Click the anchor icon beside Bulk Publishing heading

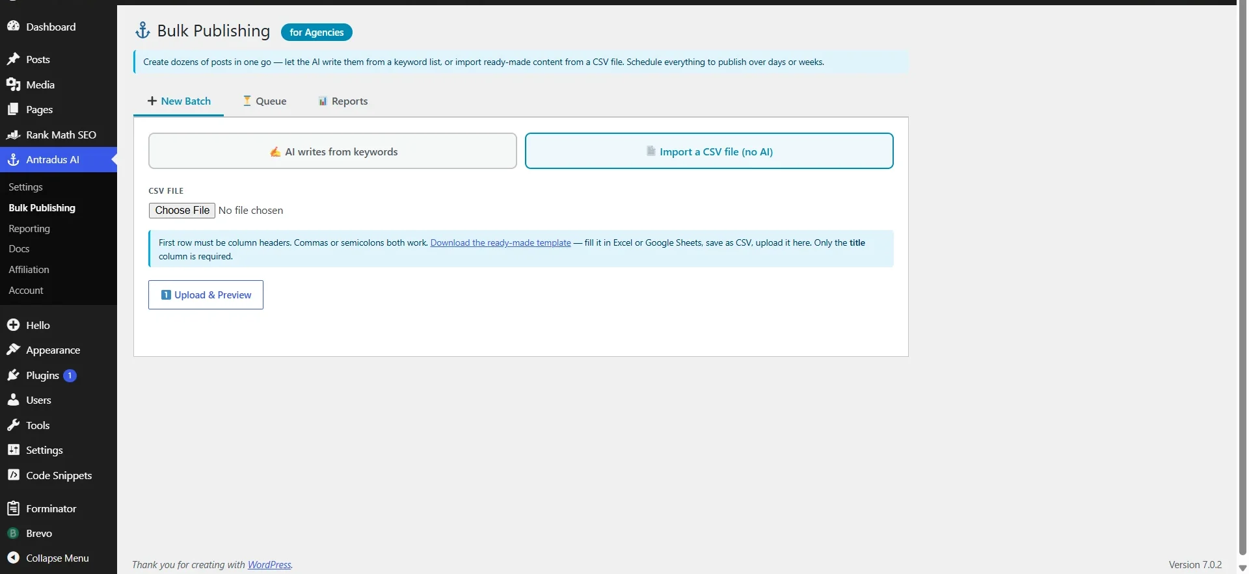pos(142,31)
